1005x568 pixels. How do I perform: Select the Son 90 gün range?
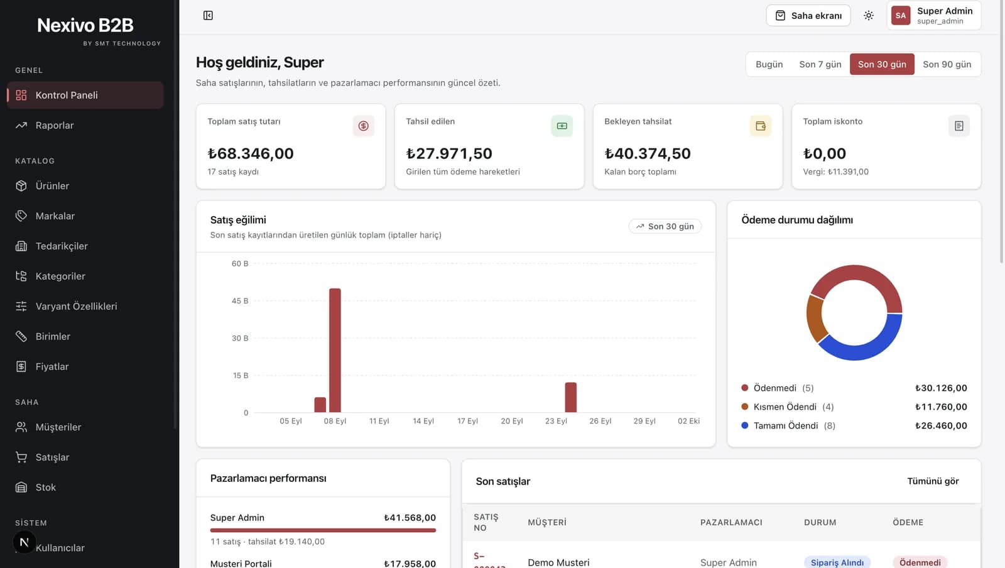pos(947,64)
